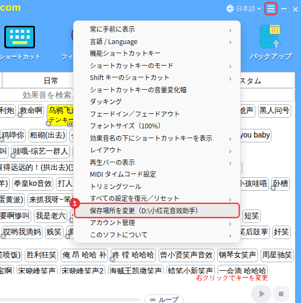Play the 俺 昂 哈哈 补 sound

click(x=84, y=255)
